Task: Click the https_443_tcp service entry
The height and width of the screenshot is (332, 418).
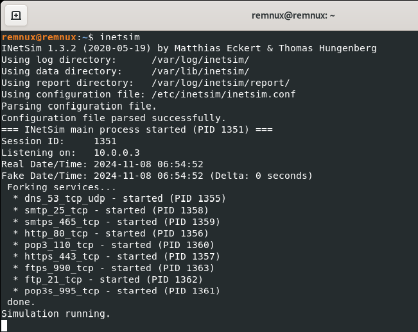Action: coord(116,257)
